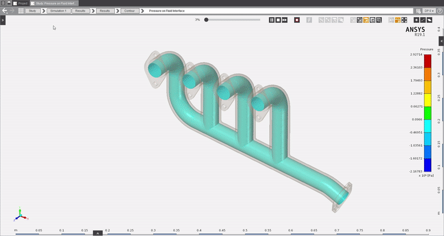Open the hamburger main menu
Screen dimensions: 444x236
pos(3,3)
